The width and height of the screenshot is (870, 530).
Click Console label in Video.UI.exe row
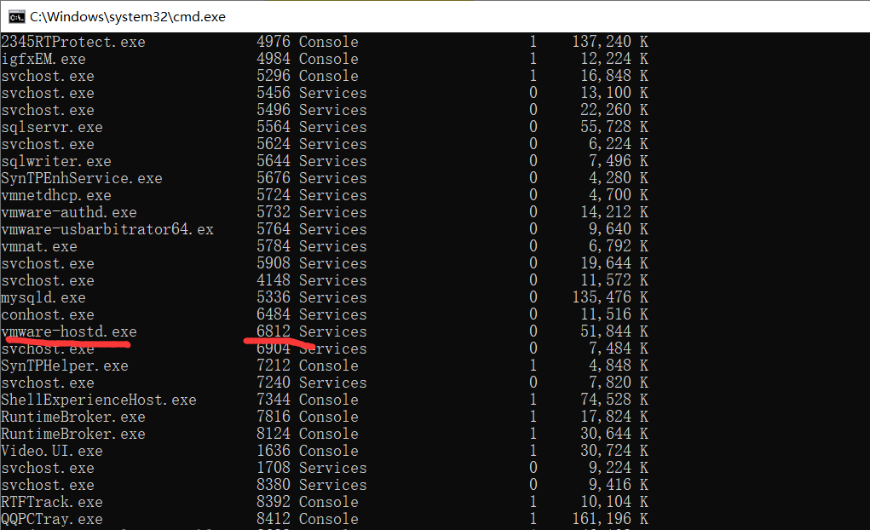tap(328, 452)
